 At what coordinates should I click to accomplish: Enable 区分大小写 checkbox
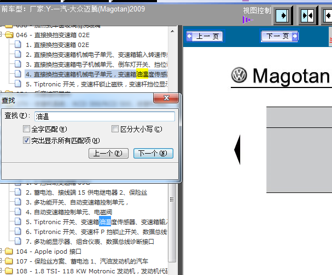tap(115, 128)
